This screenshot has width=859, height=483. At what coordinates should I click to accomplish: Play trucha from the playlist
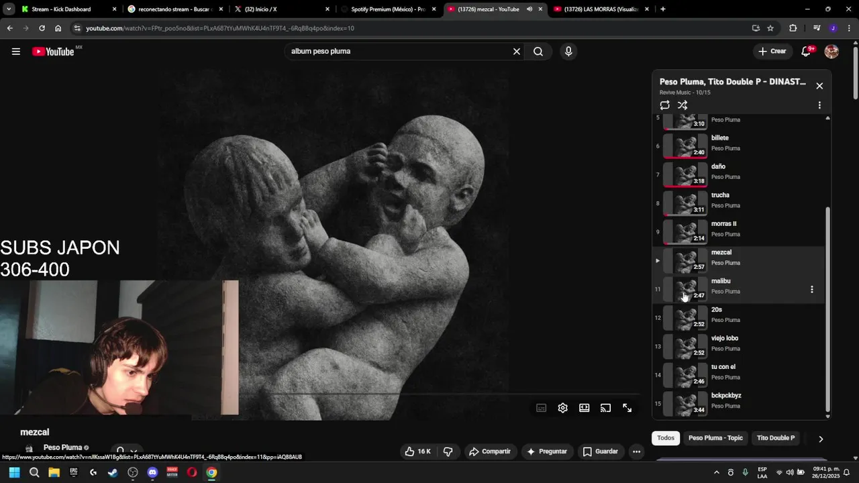738,203
